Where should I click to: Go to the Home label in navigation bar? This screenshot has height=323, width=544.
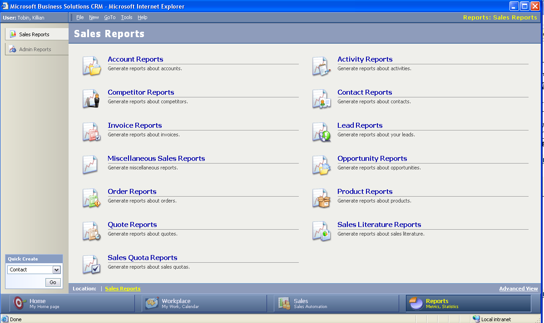(x=38, y=301)
